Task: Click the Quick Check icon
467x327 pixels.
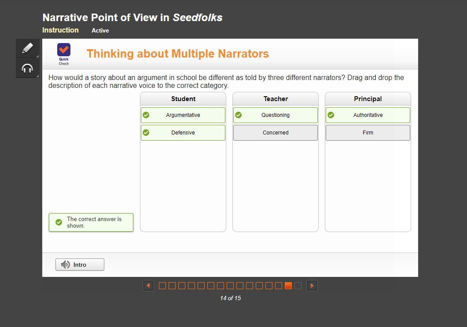Action: tap(64, 54)
